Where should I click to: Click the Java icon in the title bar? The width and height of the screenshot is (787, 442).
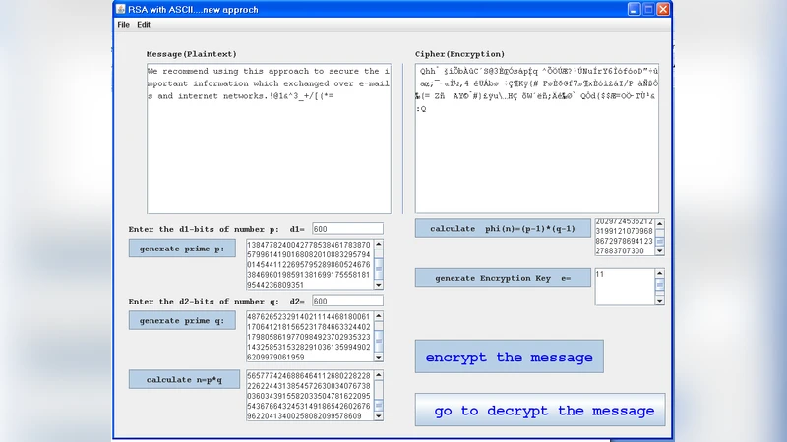coord(121,9)
